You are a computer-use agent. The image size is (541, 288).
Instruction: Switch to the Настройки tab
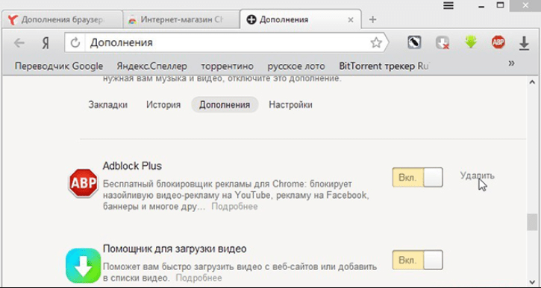[290, 105]
